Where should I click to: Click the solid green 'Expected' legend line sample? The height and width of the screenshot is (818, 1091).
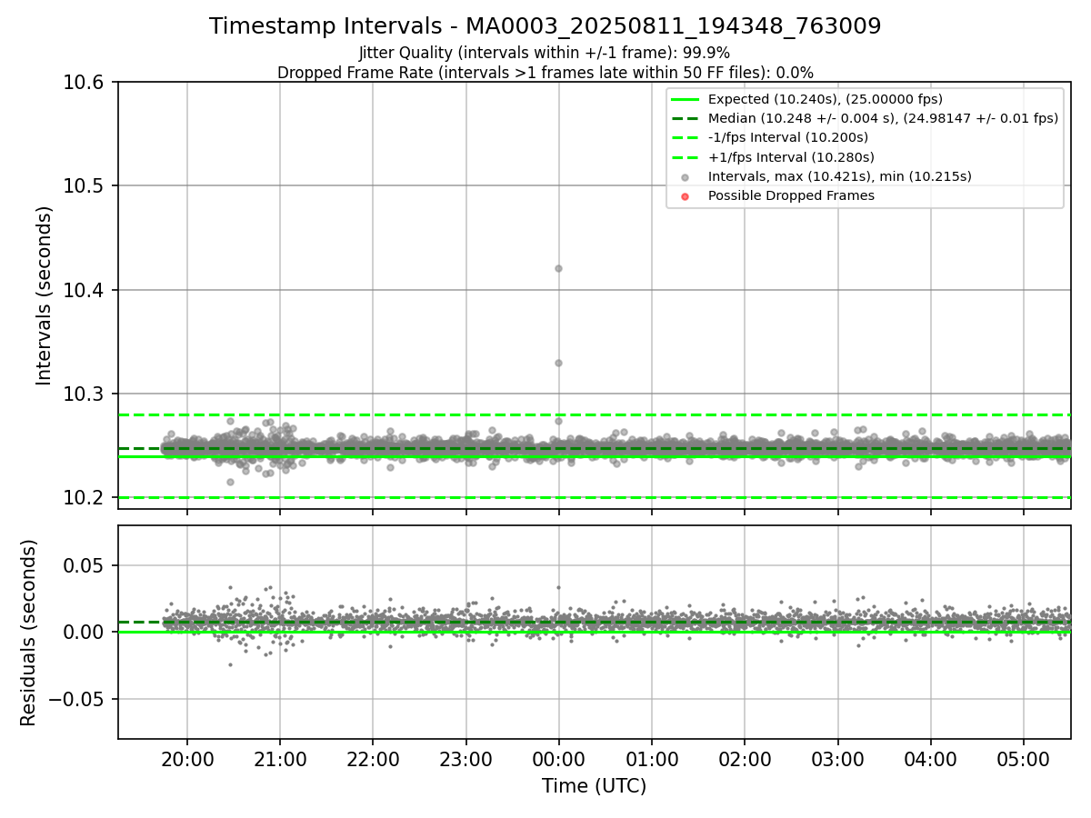click(x=686, y=99)
